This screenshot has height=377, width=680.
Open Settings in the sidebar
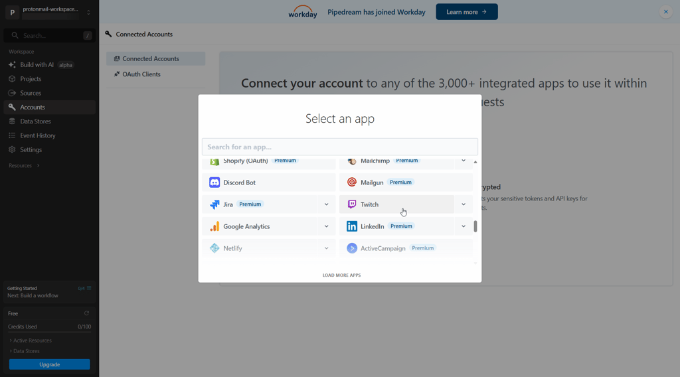click(x=49, y=149)
